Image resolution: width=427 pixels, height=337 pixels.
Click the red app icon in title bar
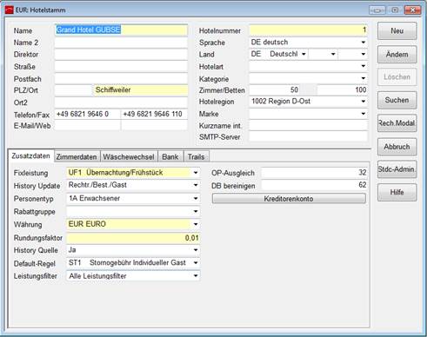[x=9, y=10]
